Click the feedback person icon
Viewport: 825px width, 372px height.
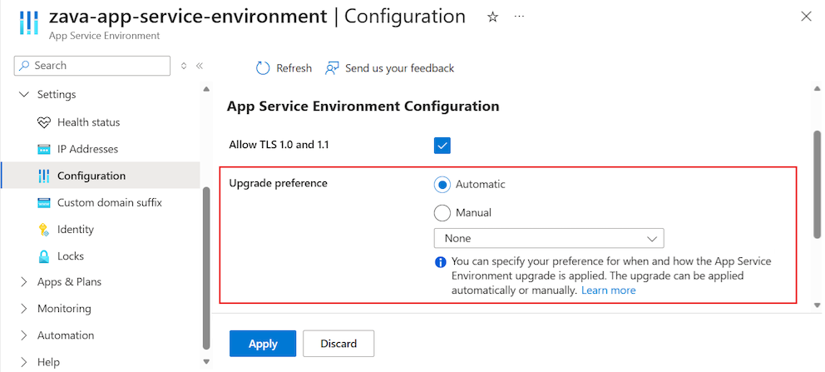point(333,68)
